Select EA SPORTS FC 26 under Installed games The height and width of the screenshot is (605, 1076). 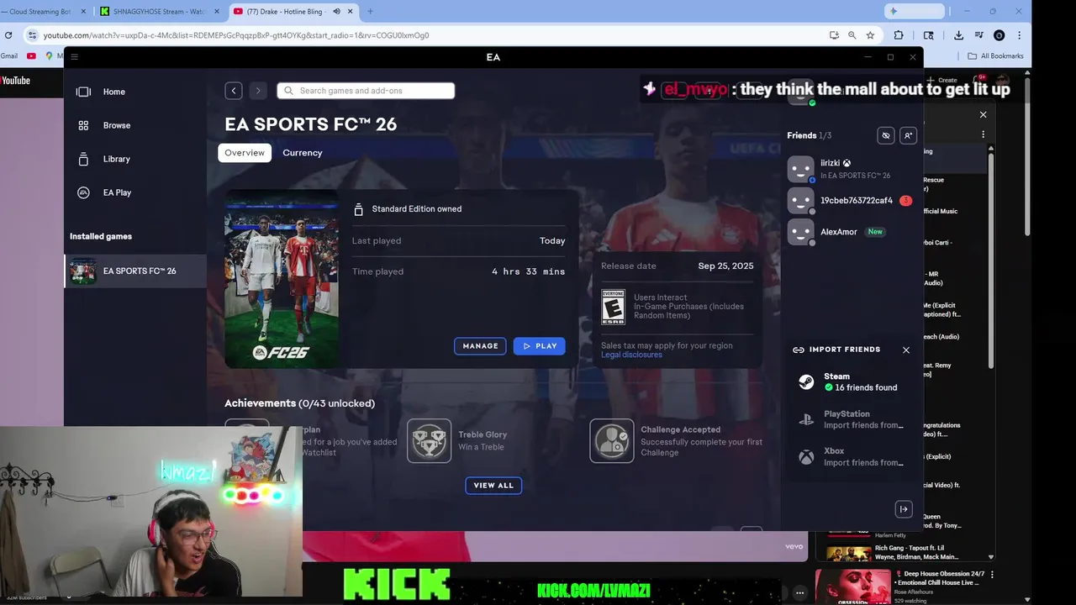[x=134, y=271]
